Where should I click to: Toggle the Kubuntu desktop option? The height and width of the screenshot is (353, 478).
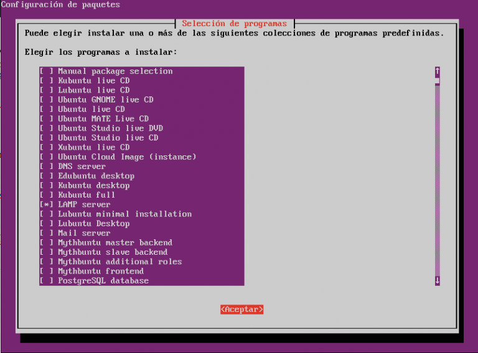coord(46,185)
